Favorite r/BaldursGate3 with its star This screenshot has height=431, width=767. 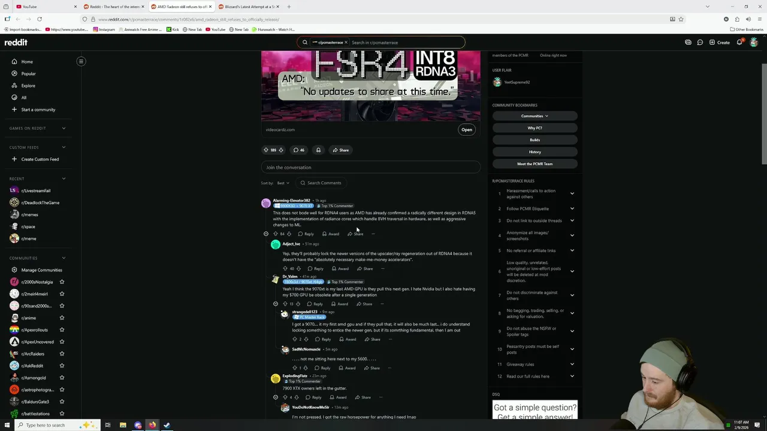coord(62,402)
